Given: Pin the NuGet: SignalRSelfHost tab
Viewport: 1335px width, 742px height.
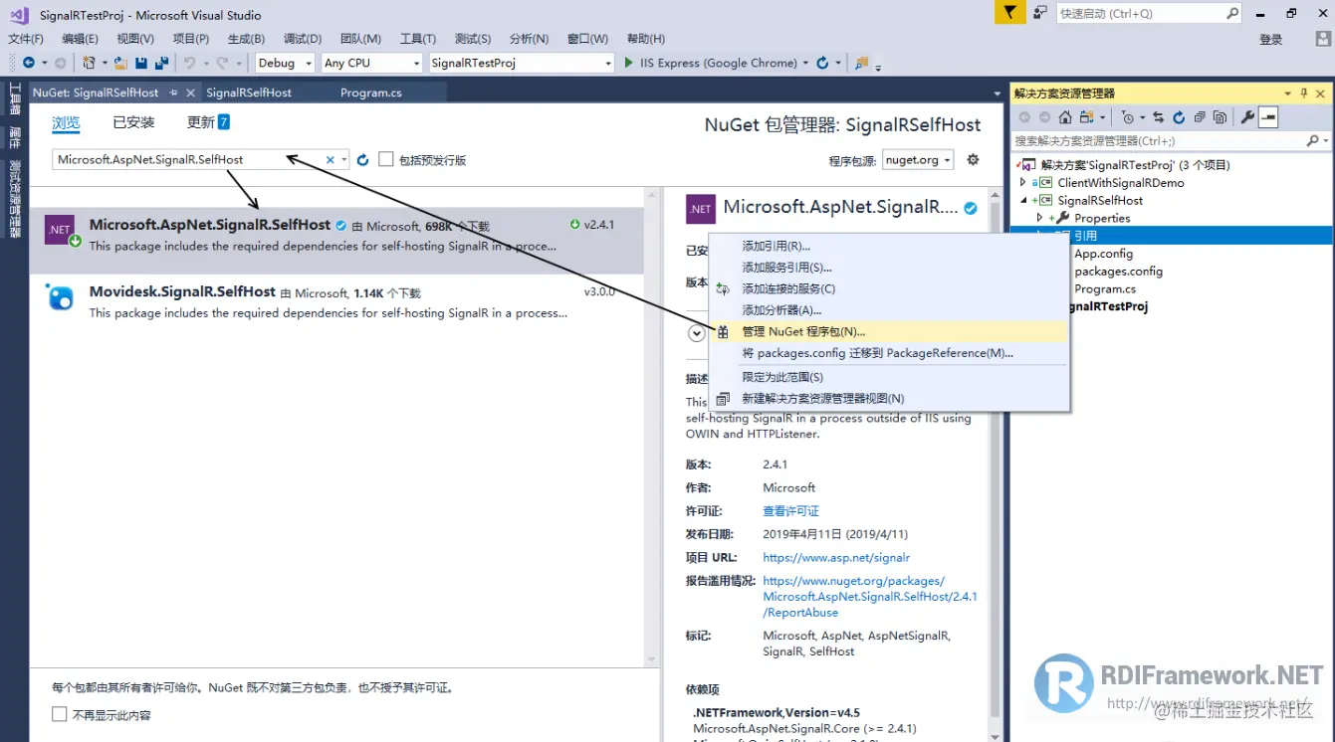Looking at the screenshot, I should point(173,93).
